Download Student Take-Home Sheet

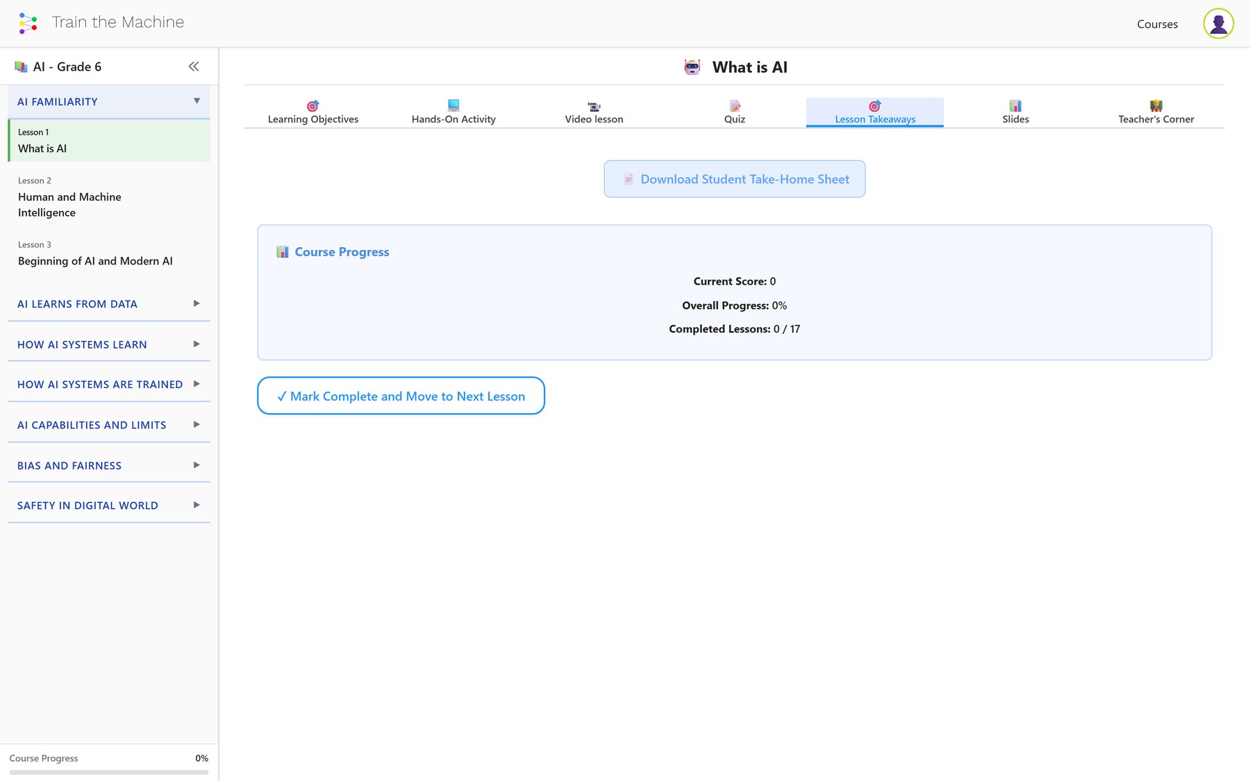pyautogui.click(x=735, y=179)
